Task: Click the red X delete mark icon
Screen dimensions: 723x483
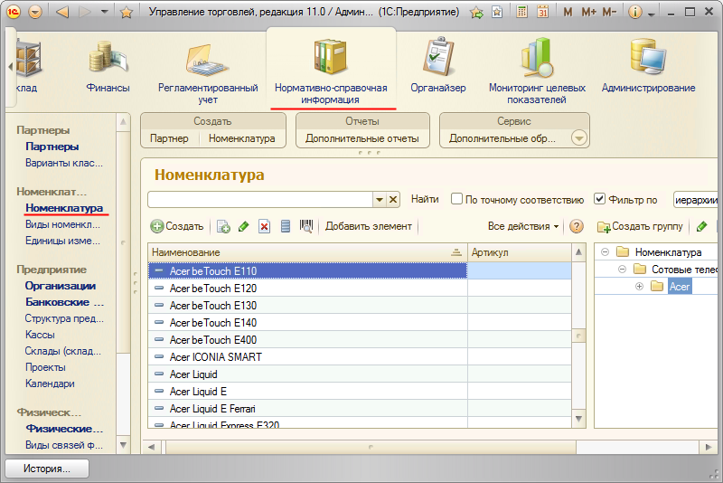Action: [x=264, y=226]
